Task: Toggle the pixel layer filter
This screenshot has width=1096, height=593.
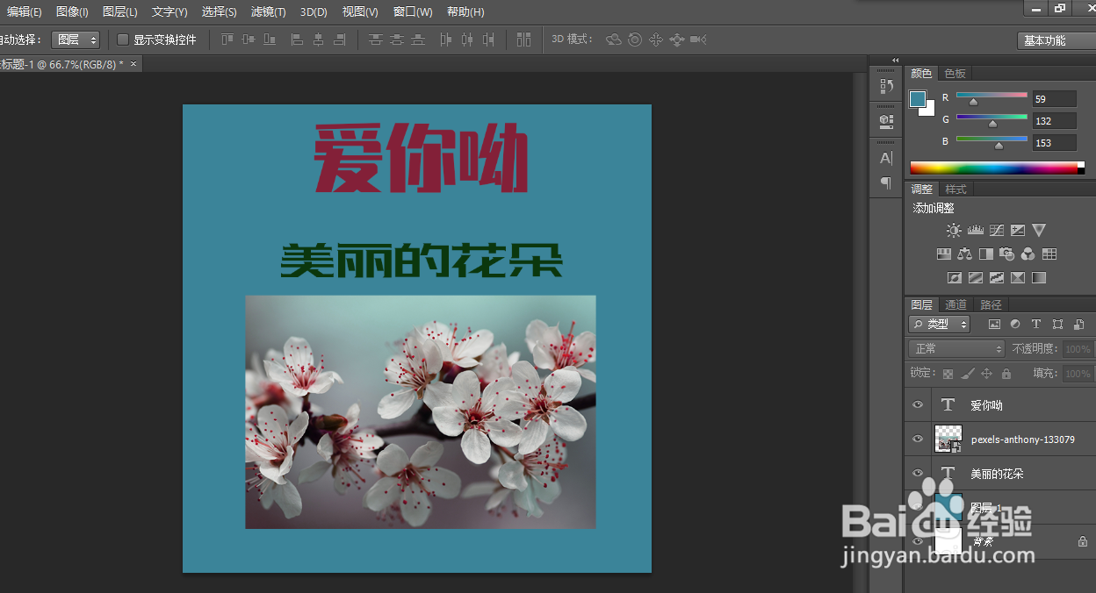Action: tap(995, 324)
